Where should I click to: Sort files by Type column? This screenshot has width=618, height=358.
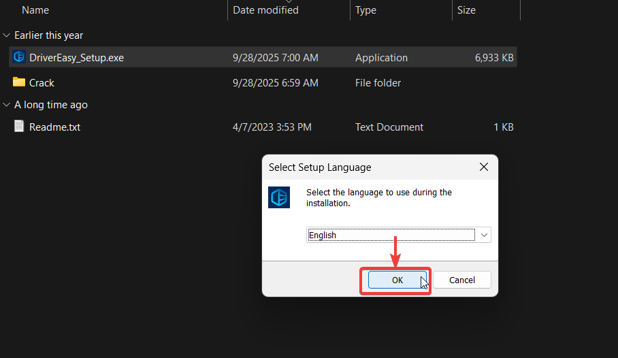(x=365, y=10)
